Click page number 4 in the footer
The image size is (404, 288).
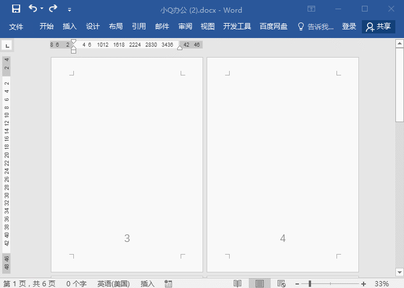click(283, 238)
